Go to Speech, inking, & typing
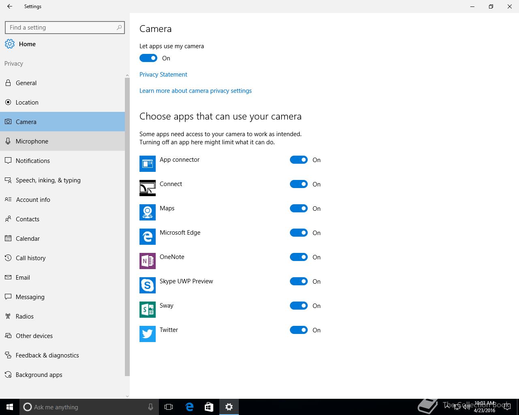519x415 pixels. [x=62, y=180]
